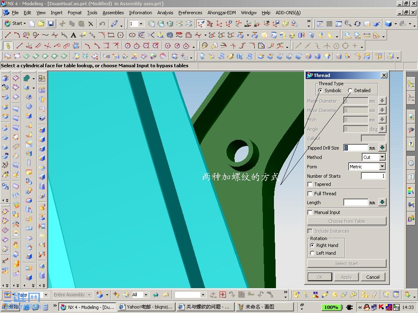Switch to the Paint taskbar window

264,307
